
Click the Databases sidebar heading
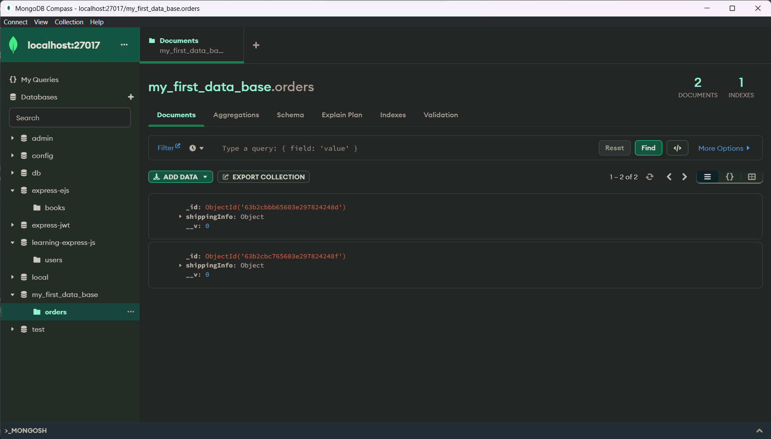pos(39,97)
